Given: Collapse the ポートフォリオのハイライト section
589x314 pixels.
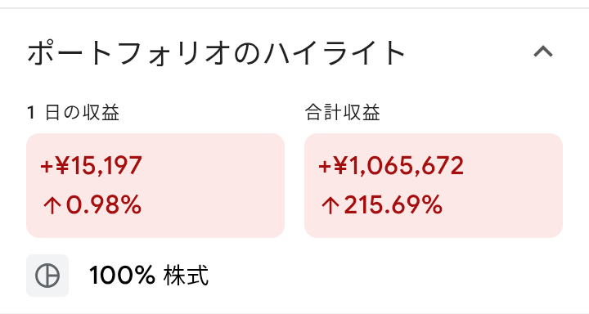Looking at the screenshot, I should tap(543, 52).
